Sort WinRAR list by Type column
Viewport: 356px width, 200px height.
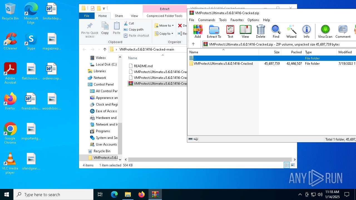tap(320, 52)
